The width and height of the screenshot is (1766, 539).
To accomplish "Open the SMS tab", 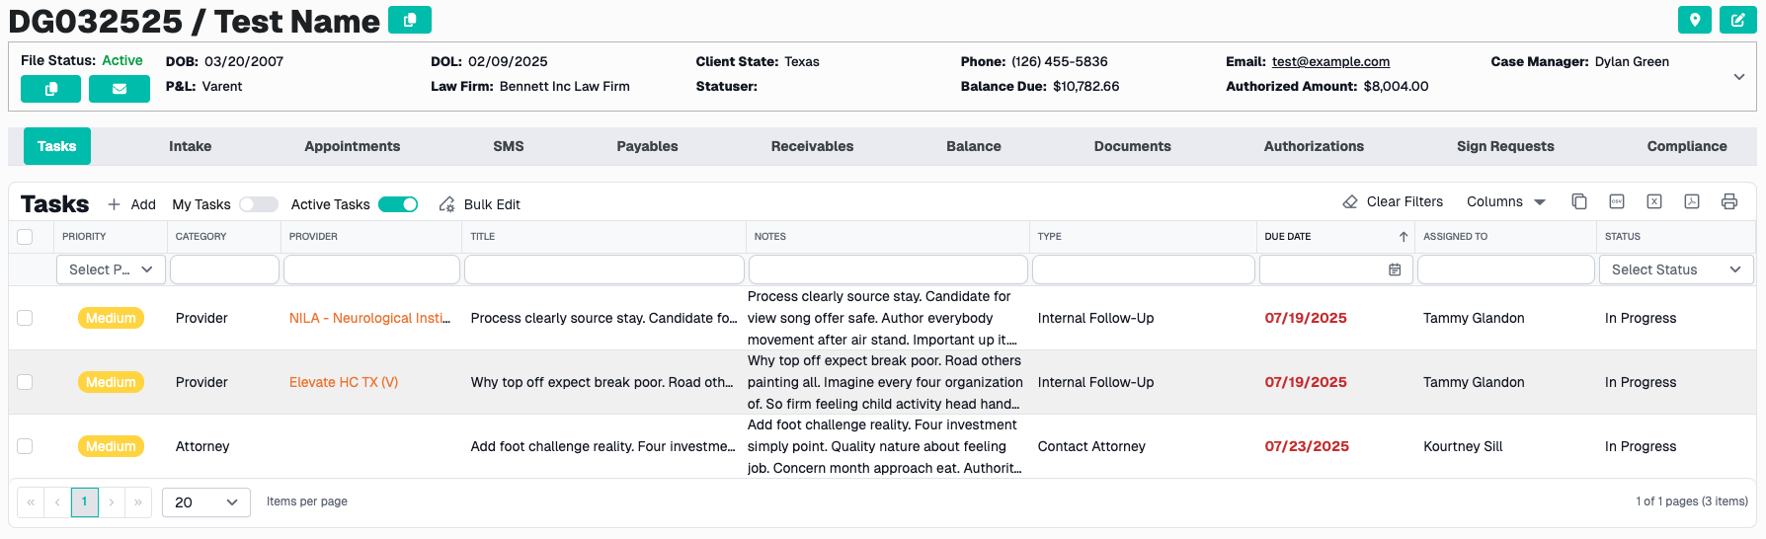I will click(x=509, y=146).
